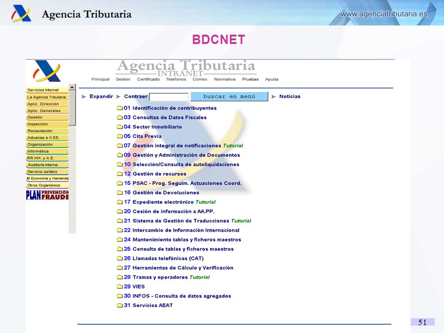Select Otros Organismos in the sidebar
Image resolution: width=444 pixels, height=333 pixels.
coord(47,185)
